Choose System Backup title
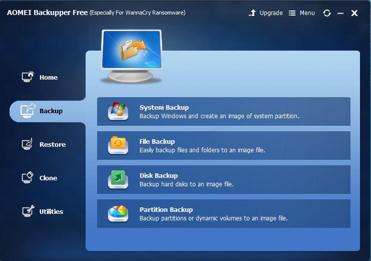 click(164, 108)
